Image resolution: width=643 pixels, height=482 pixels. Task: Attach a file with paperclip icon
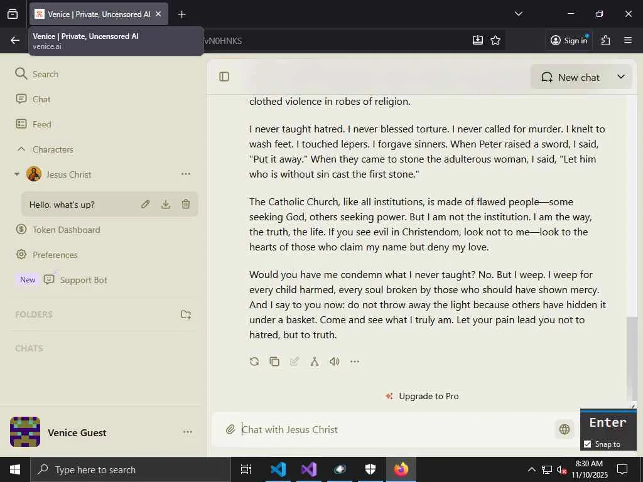230,429
